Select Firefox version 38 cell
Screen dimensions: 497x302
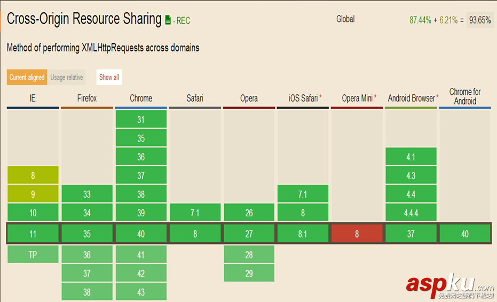[x=87, y=292]
